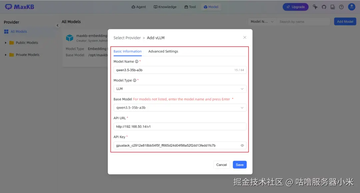Switch to Advanced Settings tab
The width and height of the screenshot is (360, 193).
(x=163, y=51)
